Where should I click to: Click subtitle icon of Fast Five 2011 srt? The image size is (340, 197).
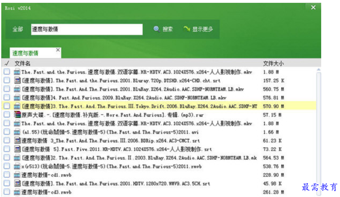pos(17,149)
